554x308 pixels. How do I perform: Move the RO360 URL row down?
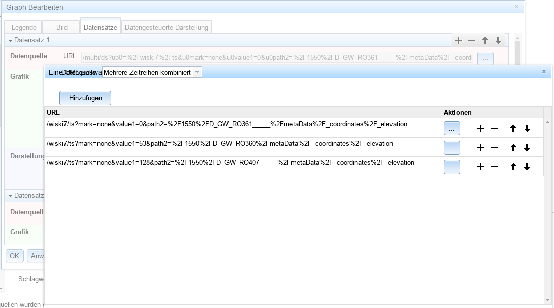tap(527, 148)
